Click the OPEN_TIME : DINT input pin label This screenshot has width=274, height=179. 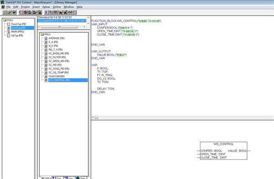coord(213,154)
